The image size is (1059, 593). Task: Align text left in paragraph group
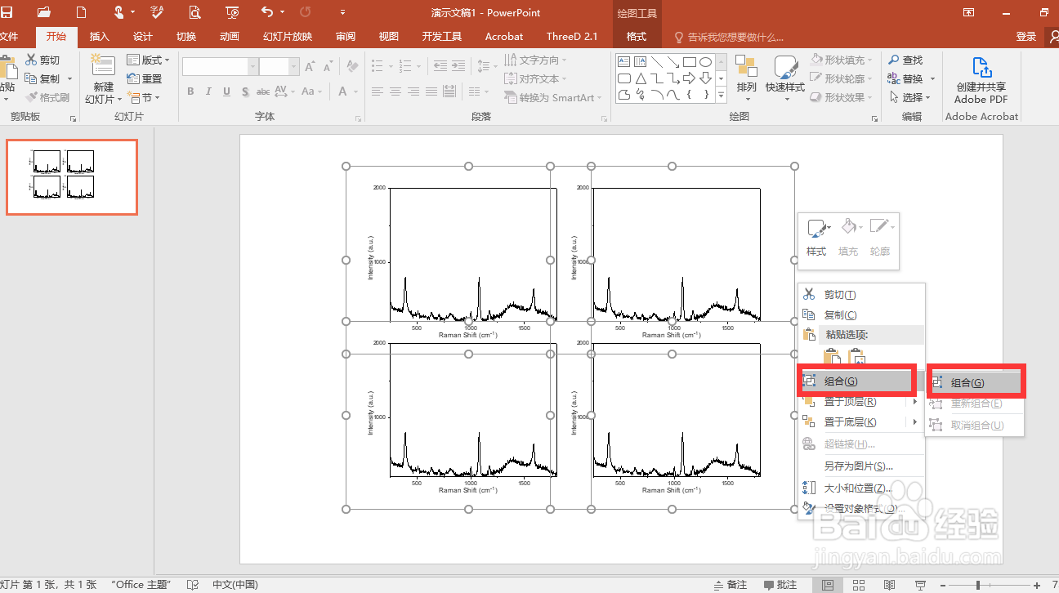[378, 91]
